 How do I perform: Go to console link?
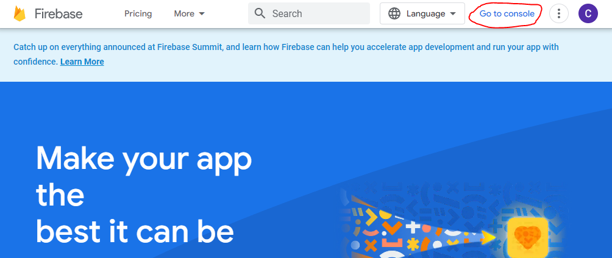tap(507, 13)
